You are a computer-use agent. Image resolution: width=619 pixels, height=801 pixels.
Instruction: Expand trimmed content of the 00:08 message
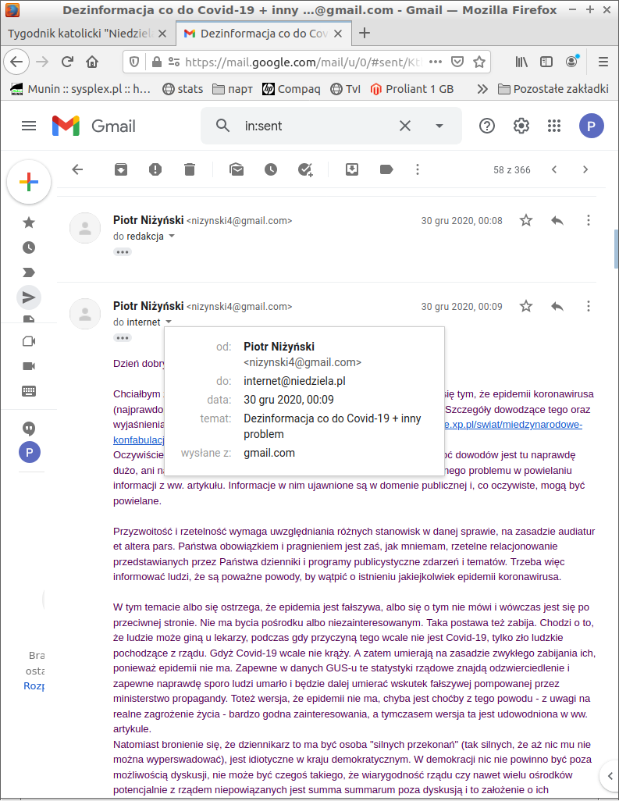(x=123, y=252)
